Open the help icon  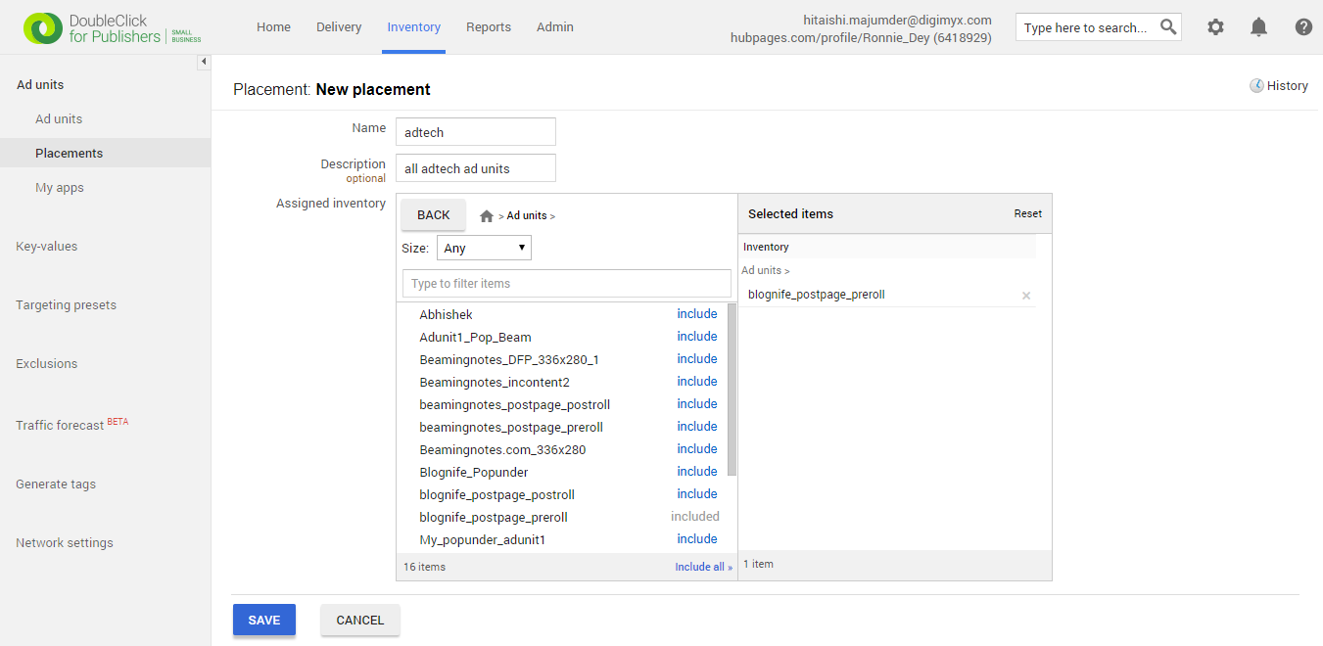[x=1303, y=27]
